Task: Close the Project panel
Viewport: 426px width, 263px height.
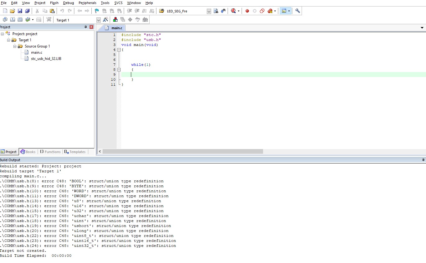Action: [x=91, y=27]
